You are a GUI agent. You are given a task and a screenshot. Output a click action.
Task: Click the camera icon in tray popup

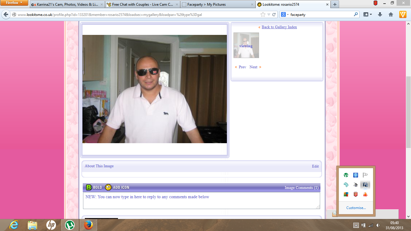click(x=365, y=185)
